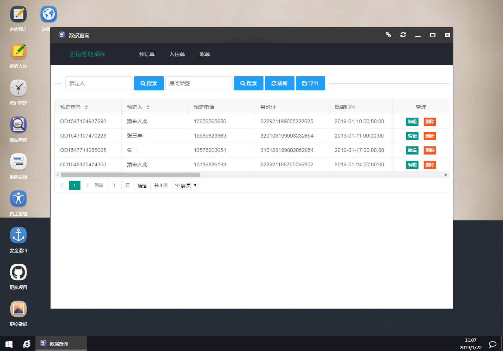Sort by 预定单号 column arrows
The image size is (503, 351).
click(86, 107)
